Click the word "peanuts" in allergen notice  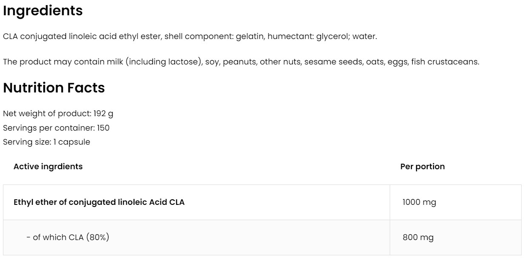pyautogui.click(x=240, y=62)
